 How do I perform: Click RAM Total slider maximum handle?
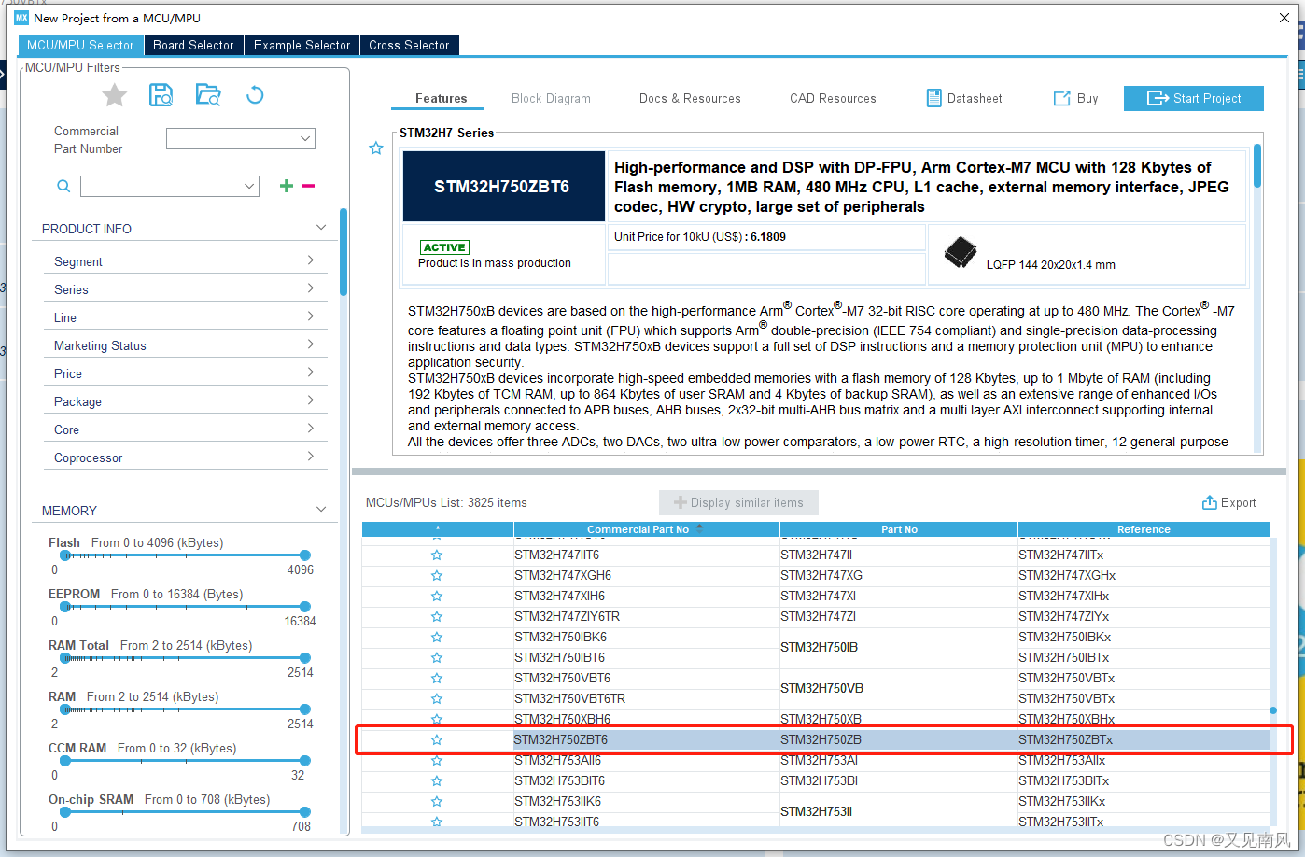click(304, 658)
